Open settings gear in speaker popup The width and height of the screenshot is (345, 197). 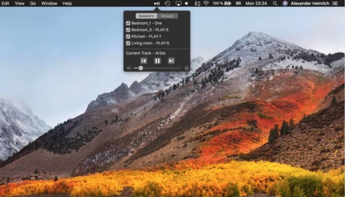point(187,68)
